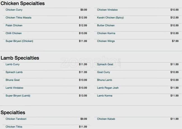Click the Chicken Wings link
Viewport: 182px width, 129px height.
[x=106, y=41]
